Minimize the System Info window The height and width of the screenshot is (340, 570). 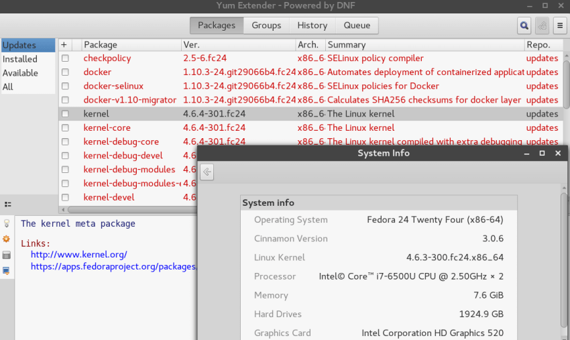(526, 154)
